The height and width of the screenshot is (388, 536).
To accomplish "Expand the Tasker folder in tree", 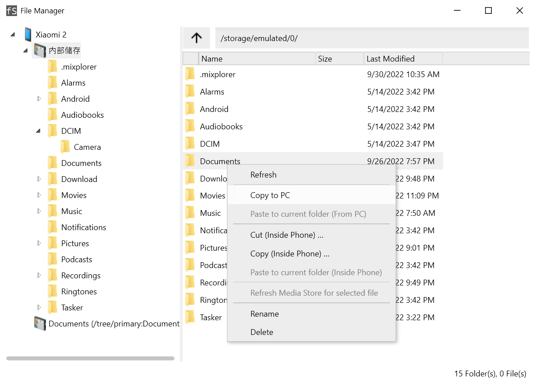I will 39,307.
